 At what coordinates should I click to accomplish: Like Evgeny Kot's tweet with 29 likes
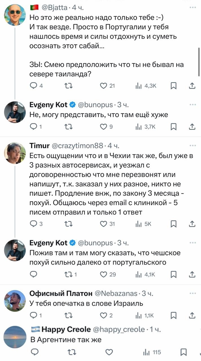[x=103, y=274]
